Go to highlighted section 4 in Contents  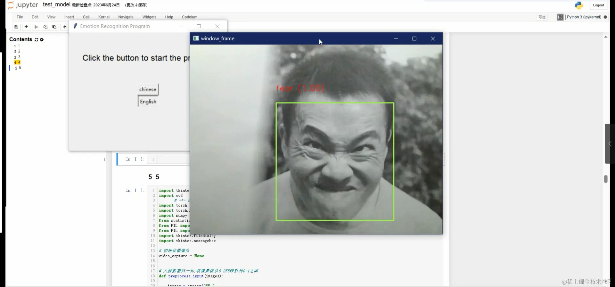point(17,62)
